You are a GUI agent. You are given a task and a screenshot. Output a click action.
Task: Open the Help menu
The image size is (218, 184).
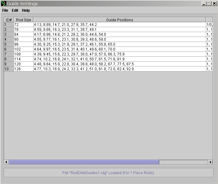click(26, 10)
